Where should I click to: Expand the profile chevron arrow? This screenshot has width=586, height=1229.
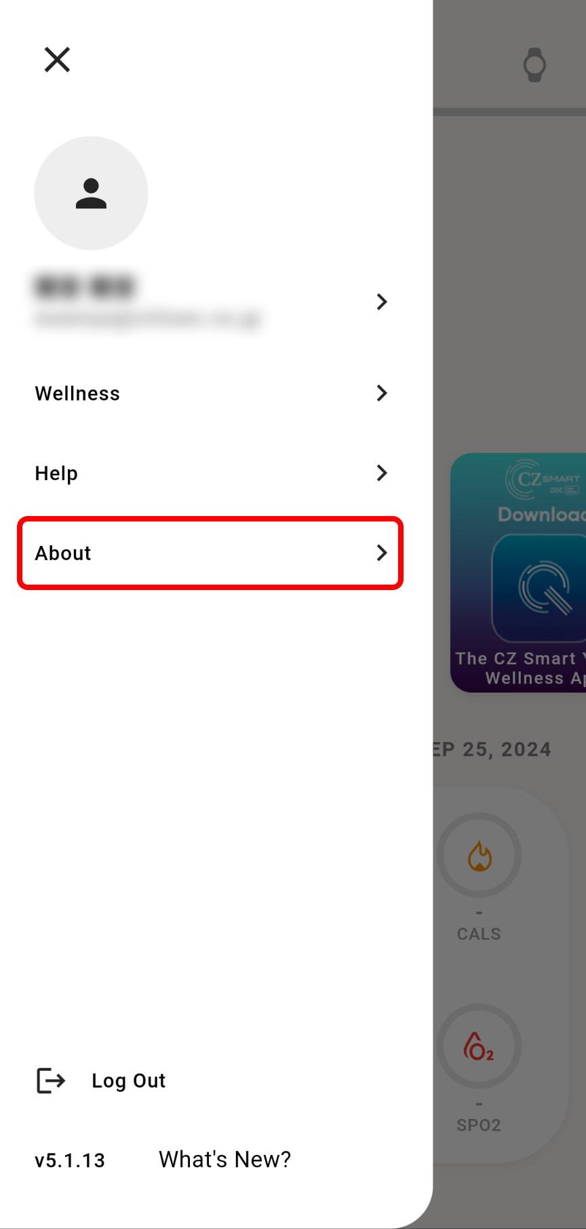(x=382, y=301)
